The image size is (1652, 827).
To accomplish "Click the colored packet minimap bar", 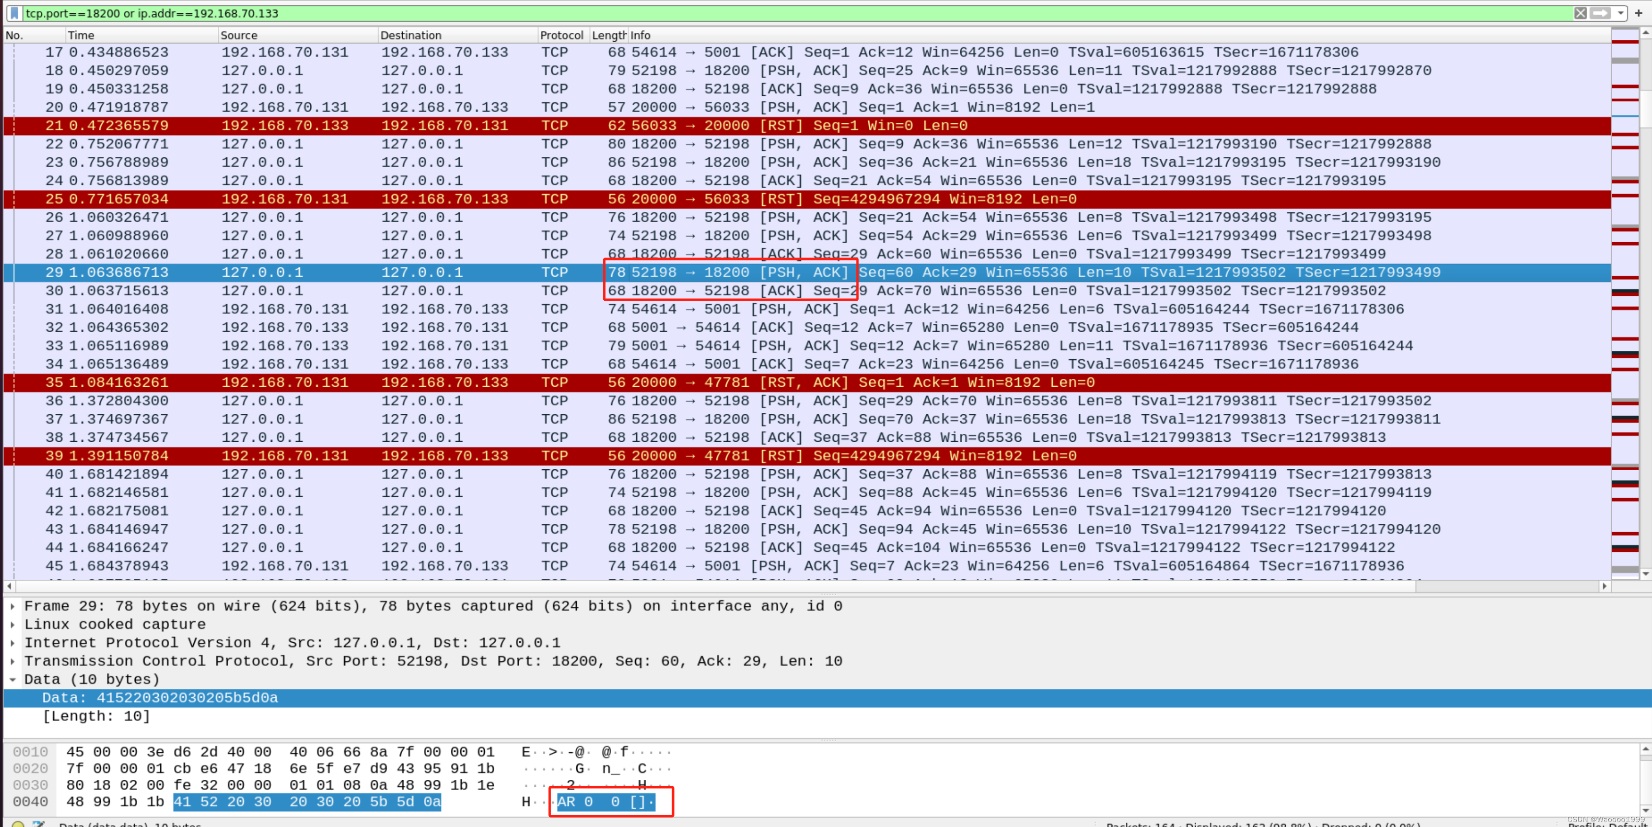I will click(1624, 303).
